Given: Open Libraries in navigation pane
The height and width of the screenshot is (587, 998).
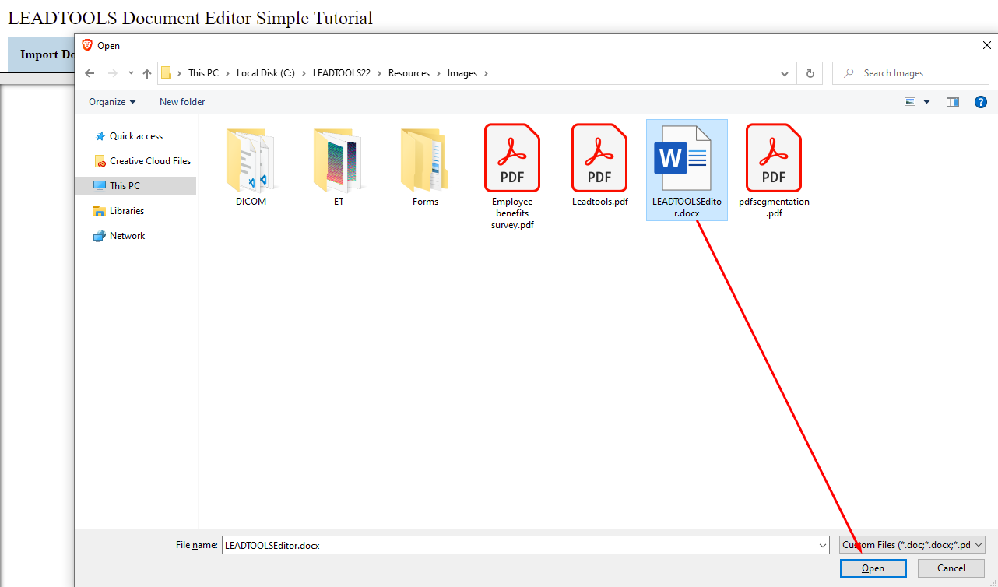Looking at the screenshot, I should 118,211.
